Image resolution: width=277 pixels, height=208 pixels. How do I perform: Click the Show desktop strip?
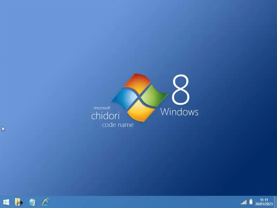(x=275, y=202)
